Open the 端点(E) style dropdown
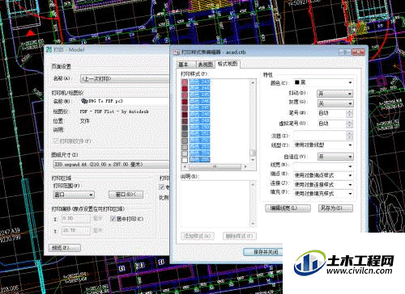The width and height of the screenshot is (405, 294). [x=323, y=175]
